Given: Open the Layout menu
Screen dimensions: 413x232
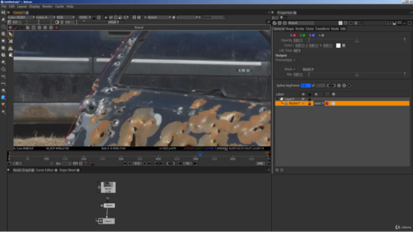Looking at the screenshot, I should (x=21, y=6).
